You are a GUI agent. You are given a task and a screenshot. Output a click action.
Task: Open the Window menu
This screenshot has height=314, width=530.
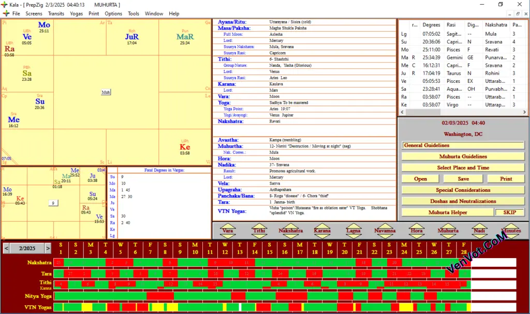tap(154, 13)
